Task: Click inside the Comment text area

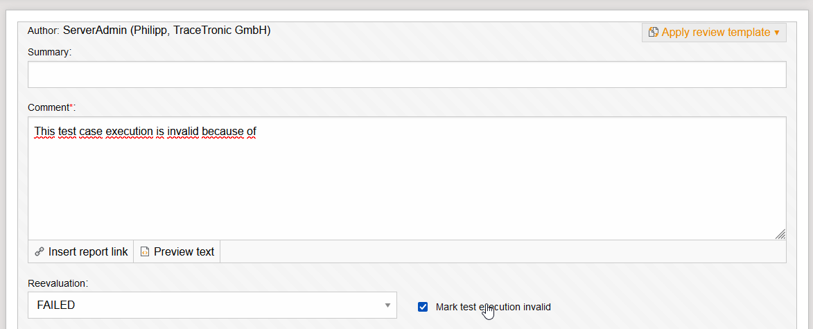Action: [x=407, y=187]
